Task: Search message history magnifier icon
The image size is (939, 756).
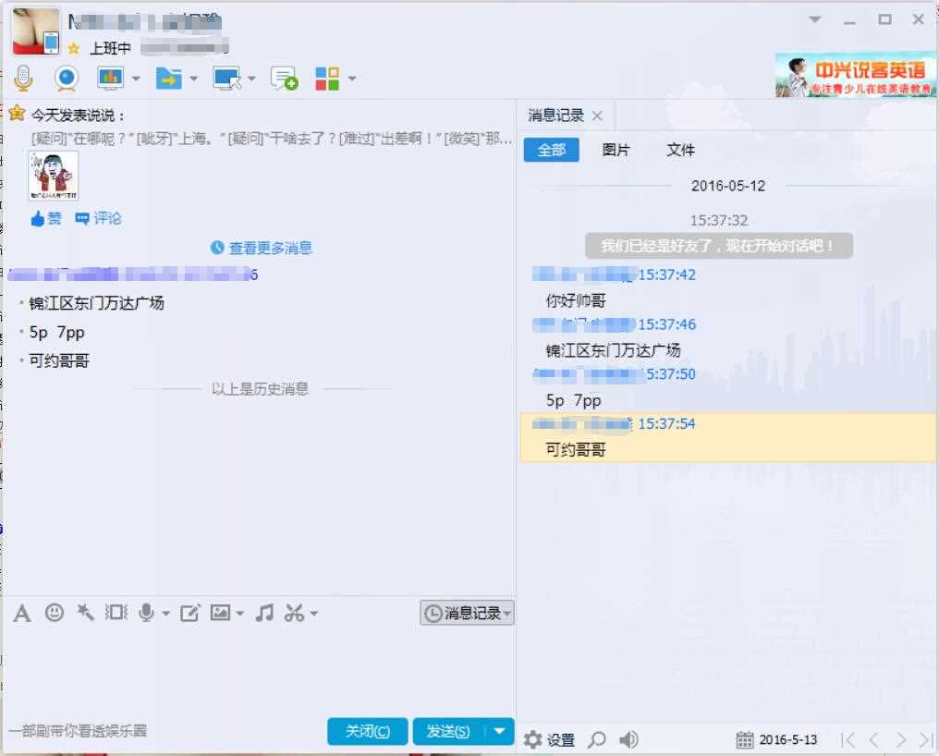Action: click(597, 739)
